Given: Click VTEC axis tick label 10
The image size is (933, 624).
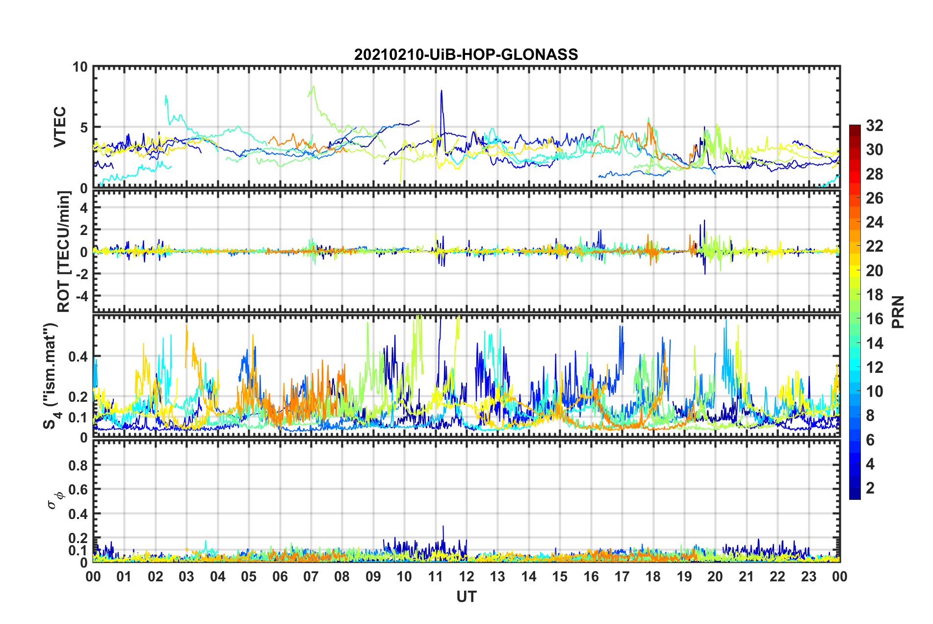Looking at the screenshot, I should (80, 67).
